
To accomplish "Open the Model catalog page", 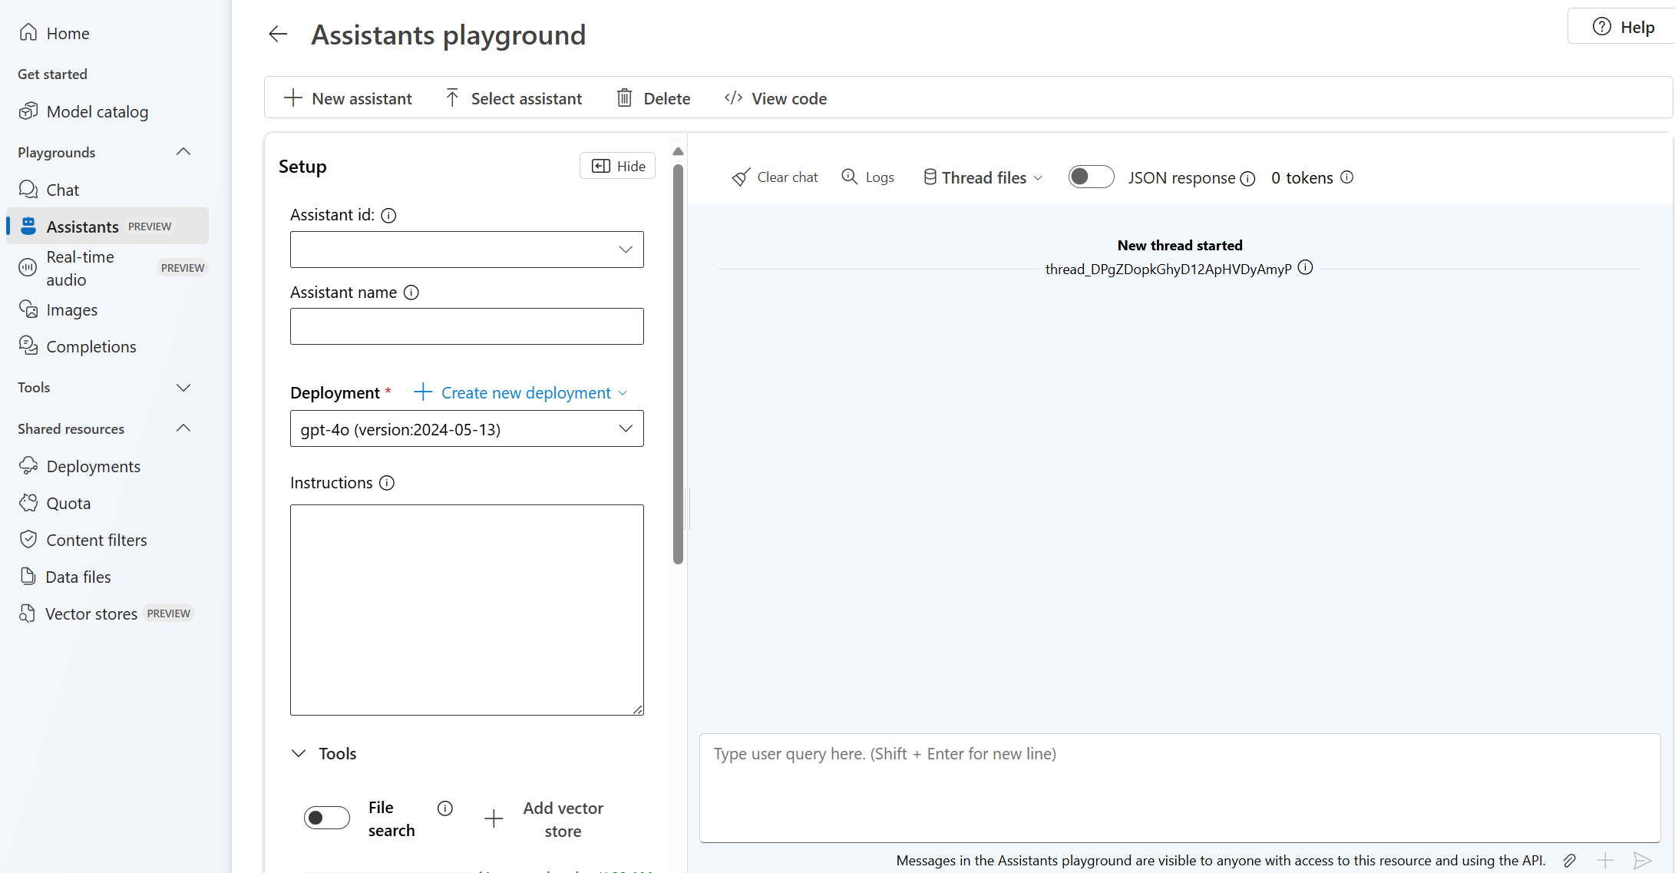I will 97,112.
